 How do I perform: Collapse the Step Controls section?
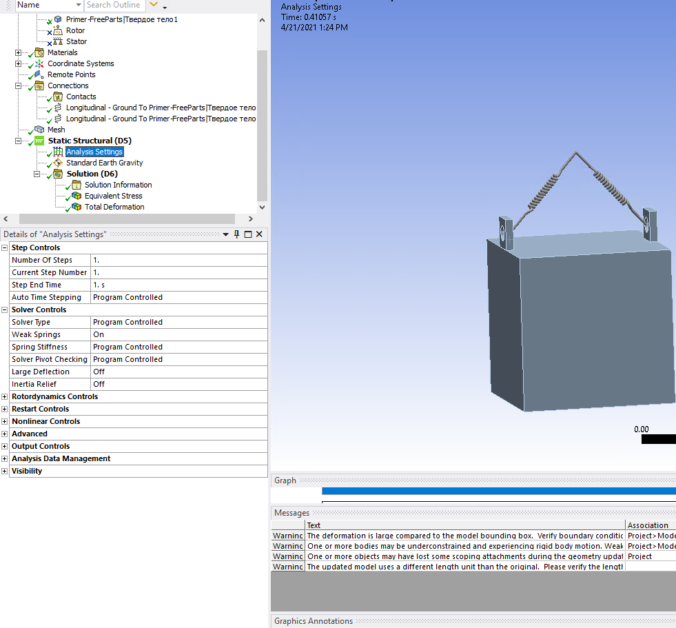(5, 247)
